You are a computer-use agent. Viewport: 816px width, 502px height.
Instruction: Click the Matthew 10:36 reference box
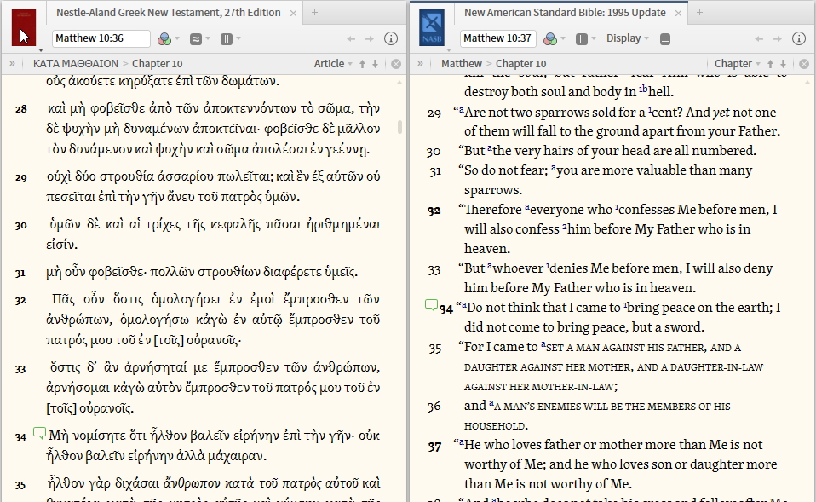(x=101, y=38)
